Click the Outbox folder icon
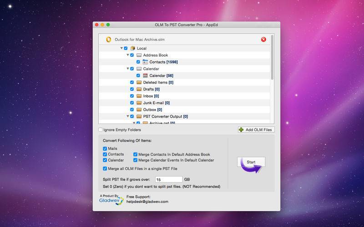This screenshot has height=227, width=364. point(139,109)
